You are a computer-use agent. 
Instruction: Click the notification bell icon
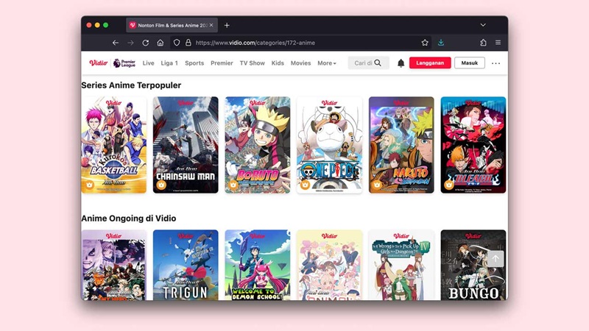401,63
